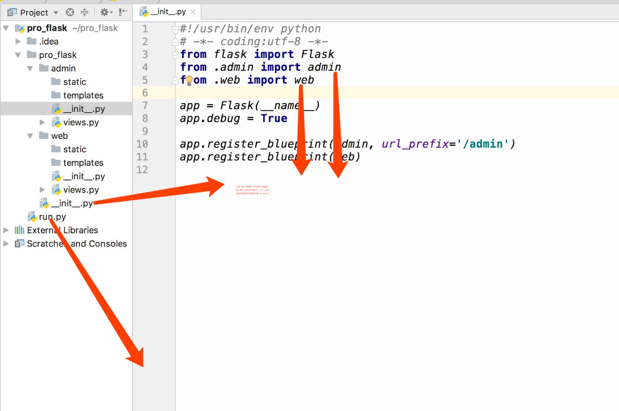Viewport: 619px width, 411px height.
Task: Click the fold marker on line 1
Action: pos(175,29)
